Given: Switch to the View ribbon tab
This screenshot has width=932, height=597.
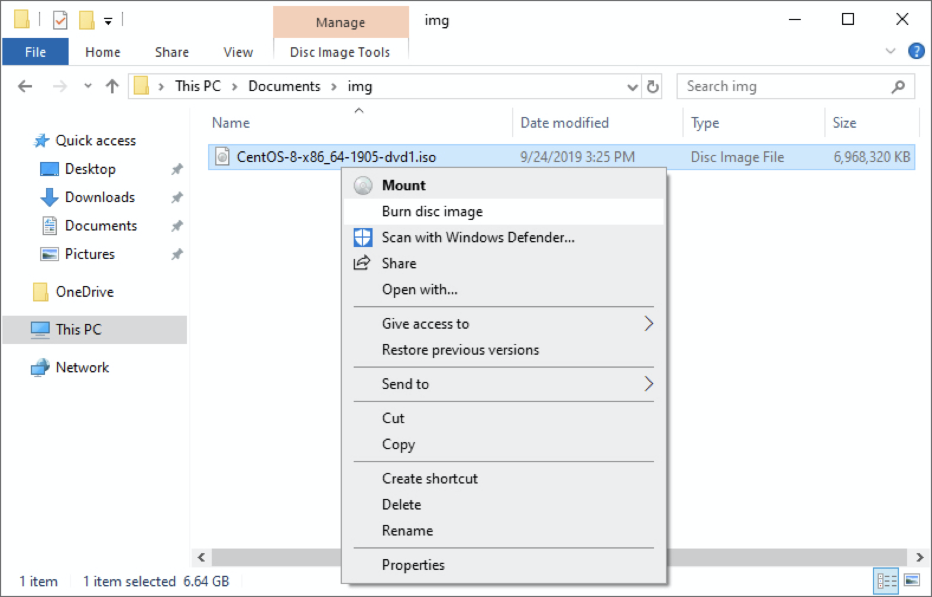Looking at the screenshot, I should coord(238,52).
